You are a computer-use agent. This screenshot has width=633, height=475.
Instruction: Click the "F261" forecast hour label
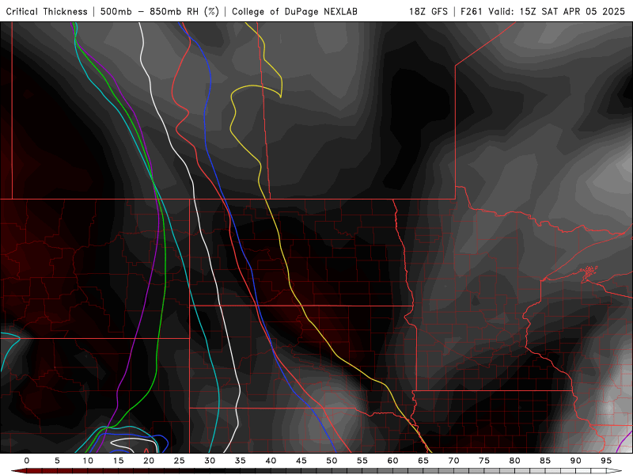[x=472, y=12]
